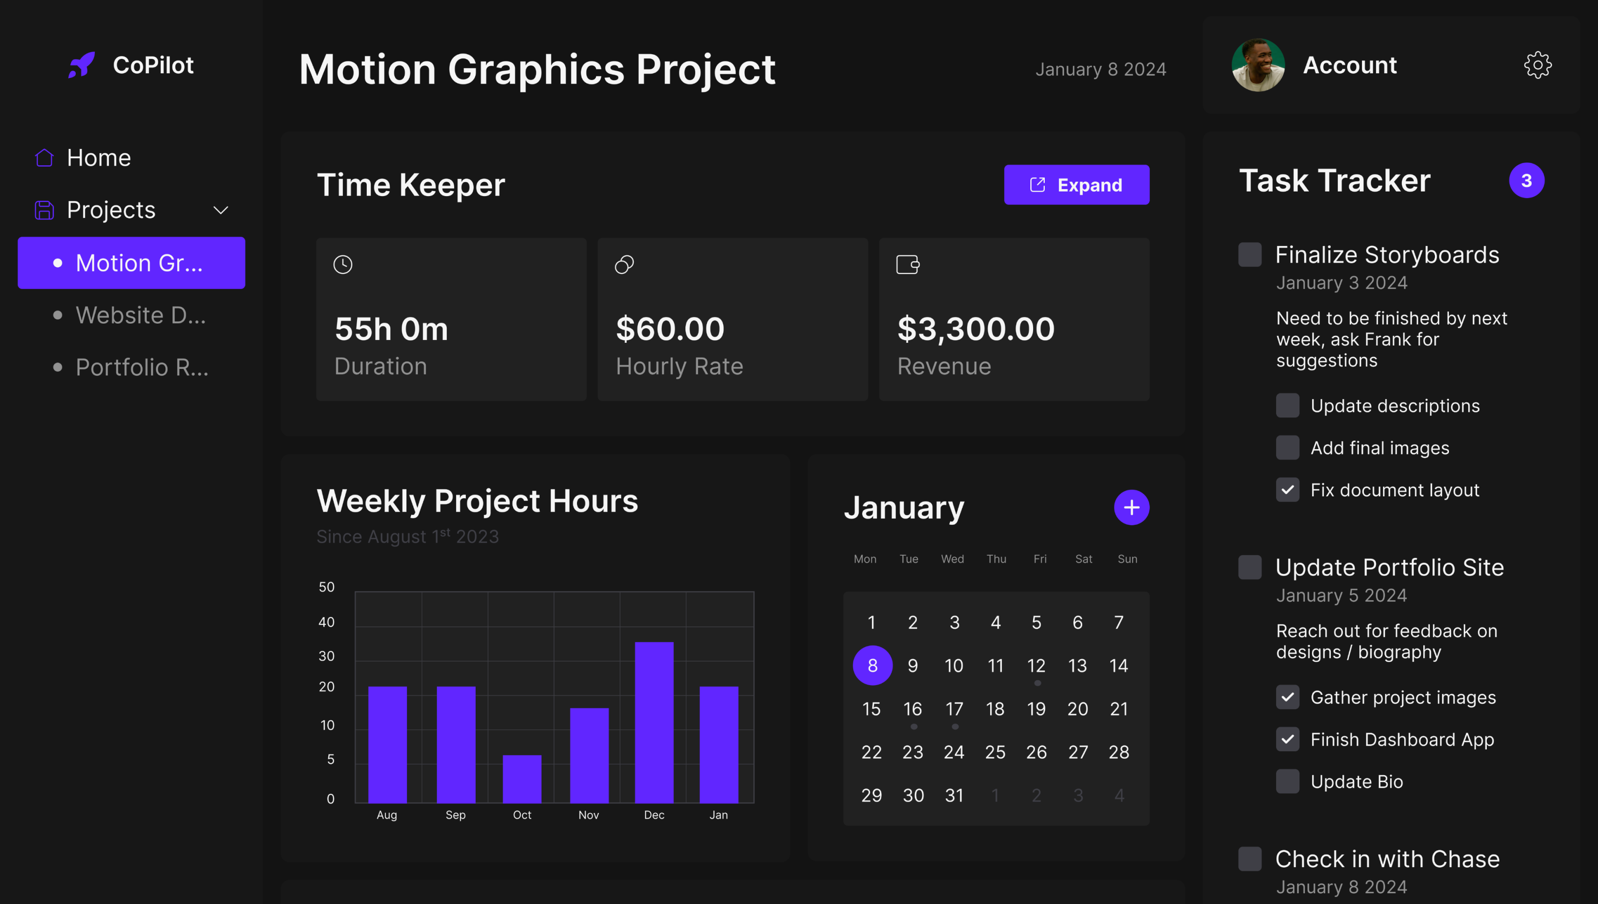Click the Account label
The width and height of the screenshot is (1598, 904).
tap(1349, 65)
